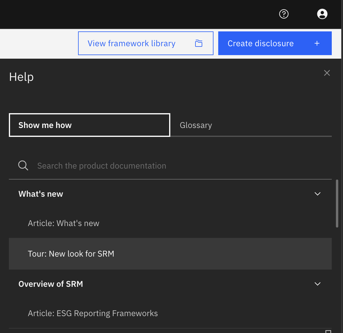Screen dimensions: 343x333
Task: Close the Help panel
Action: click(x=327, y=73)
